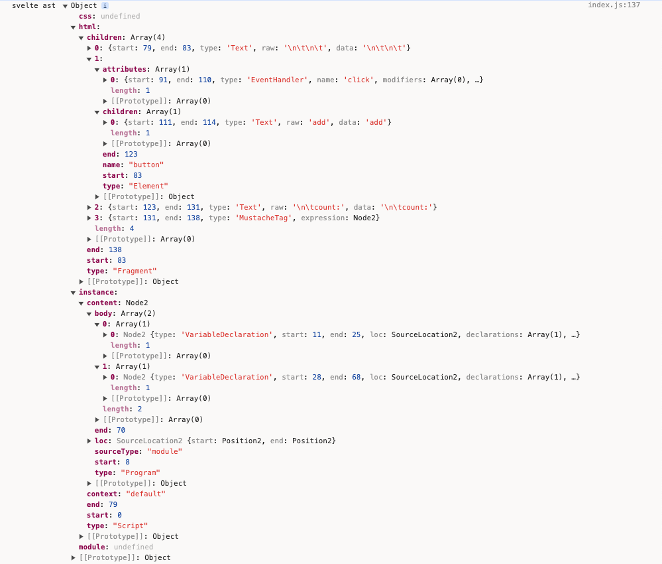The height and width of the screenshot is (564, 662).
Task: Expand the EventHandler click entry
Action: [x=105, y=80]
